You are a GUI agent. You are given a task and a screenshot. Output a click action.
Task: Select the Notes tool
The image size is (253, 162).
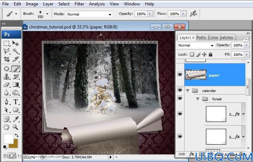[x=7, y=119]
